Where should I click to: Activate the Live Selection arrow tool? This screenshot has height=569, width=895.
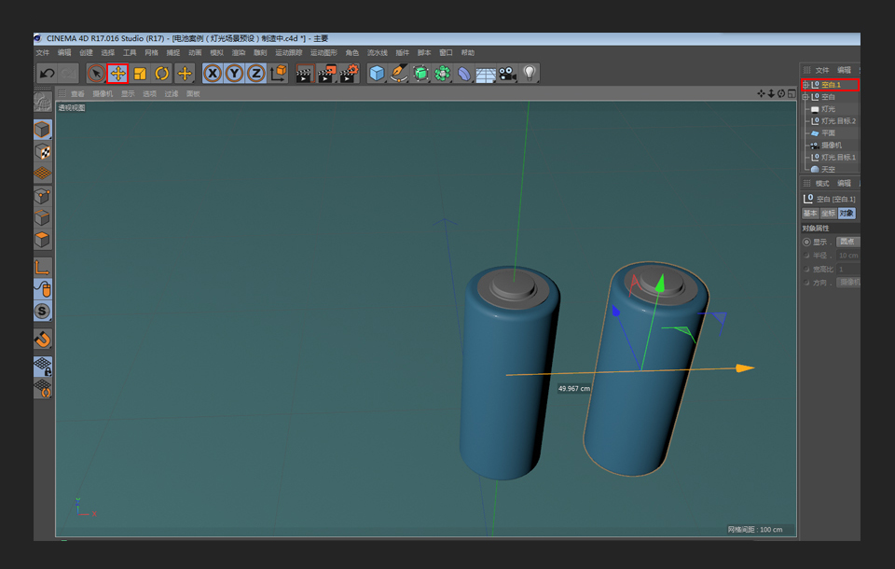(x=97, y=74)
